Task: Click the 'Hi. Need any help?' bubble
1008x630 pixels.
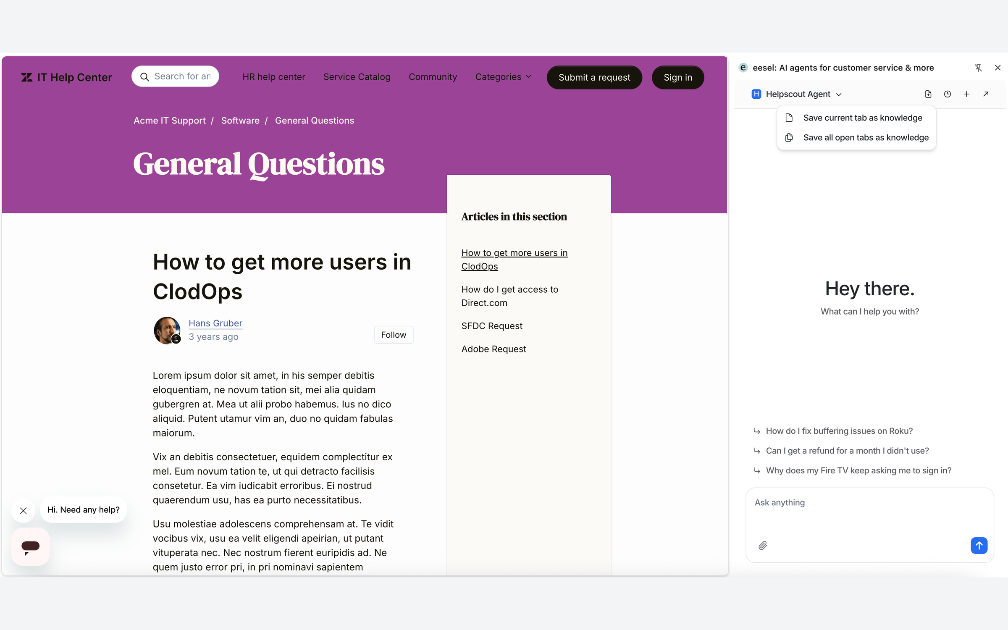Action: pyautogui.click(x=84, y=510)
